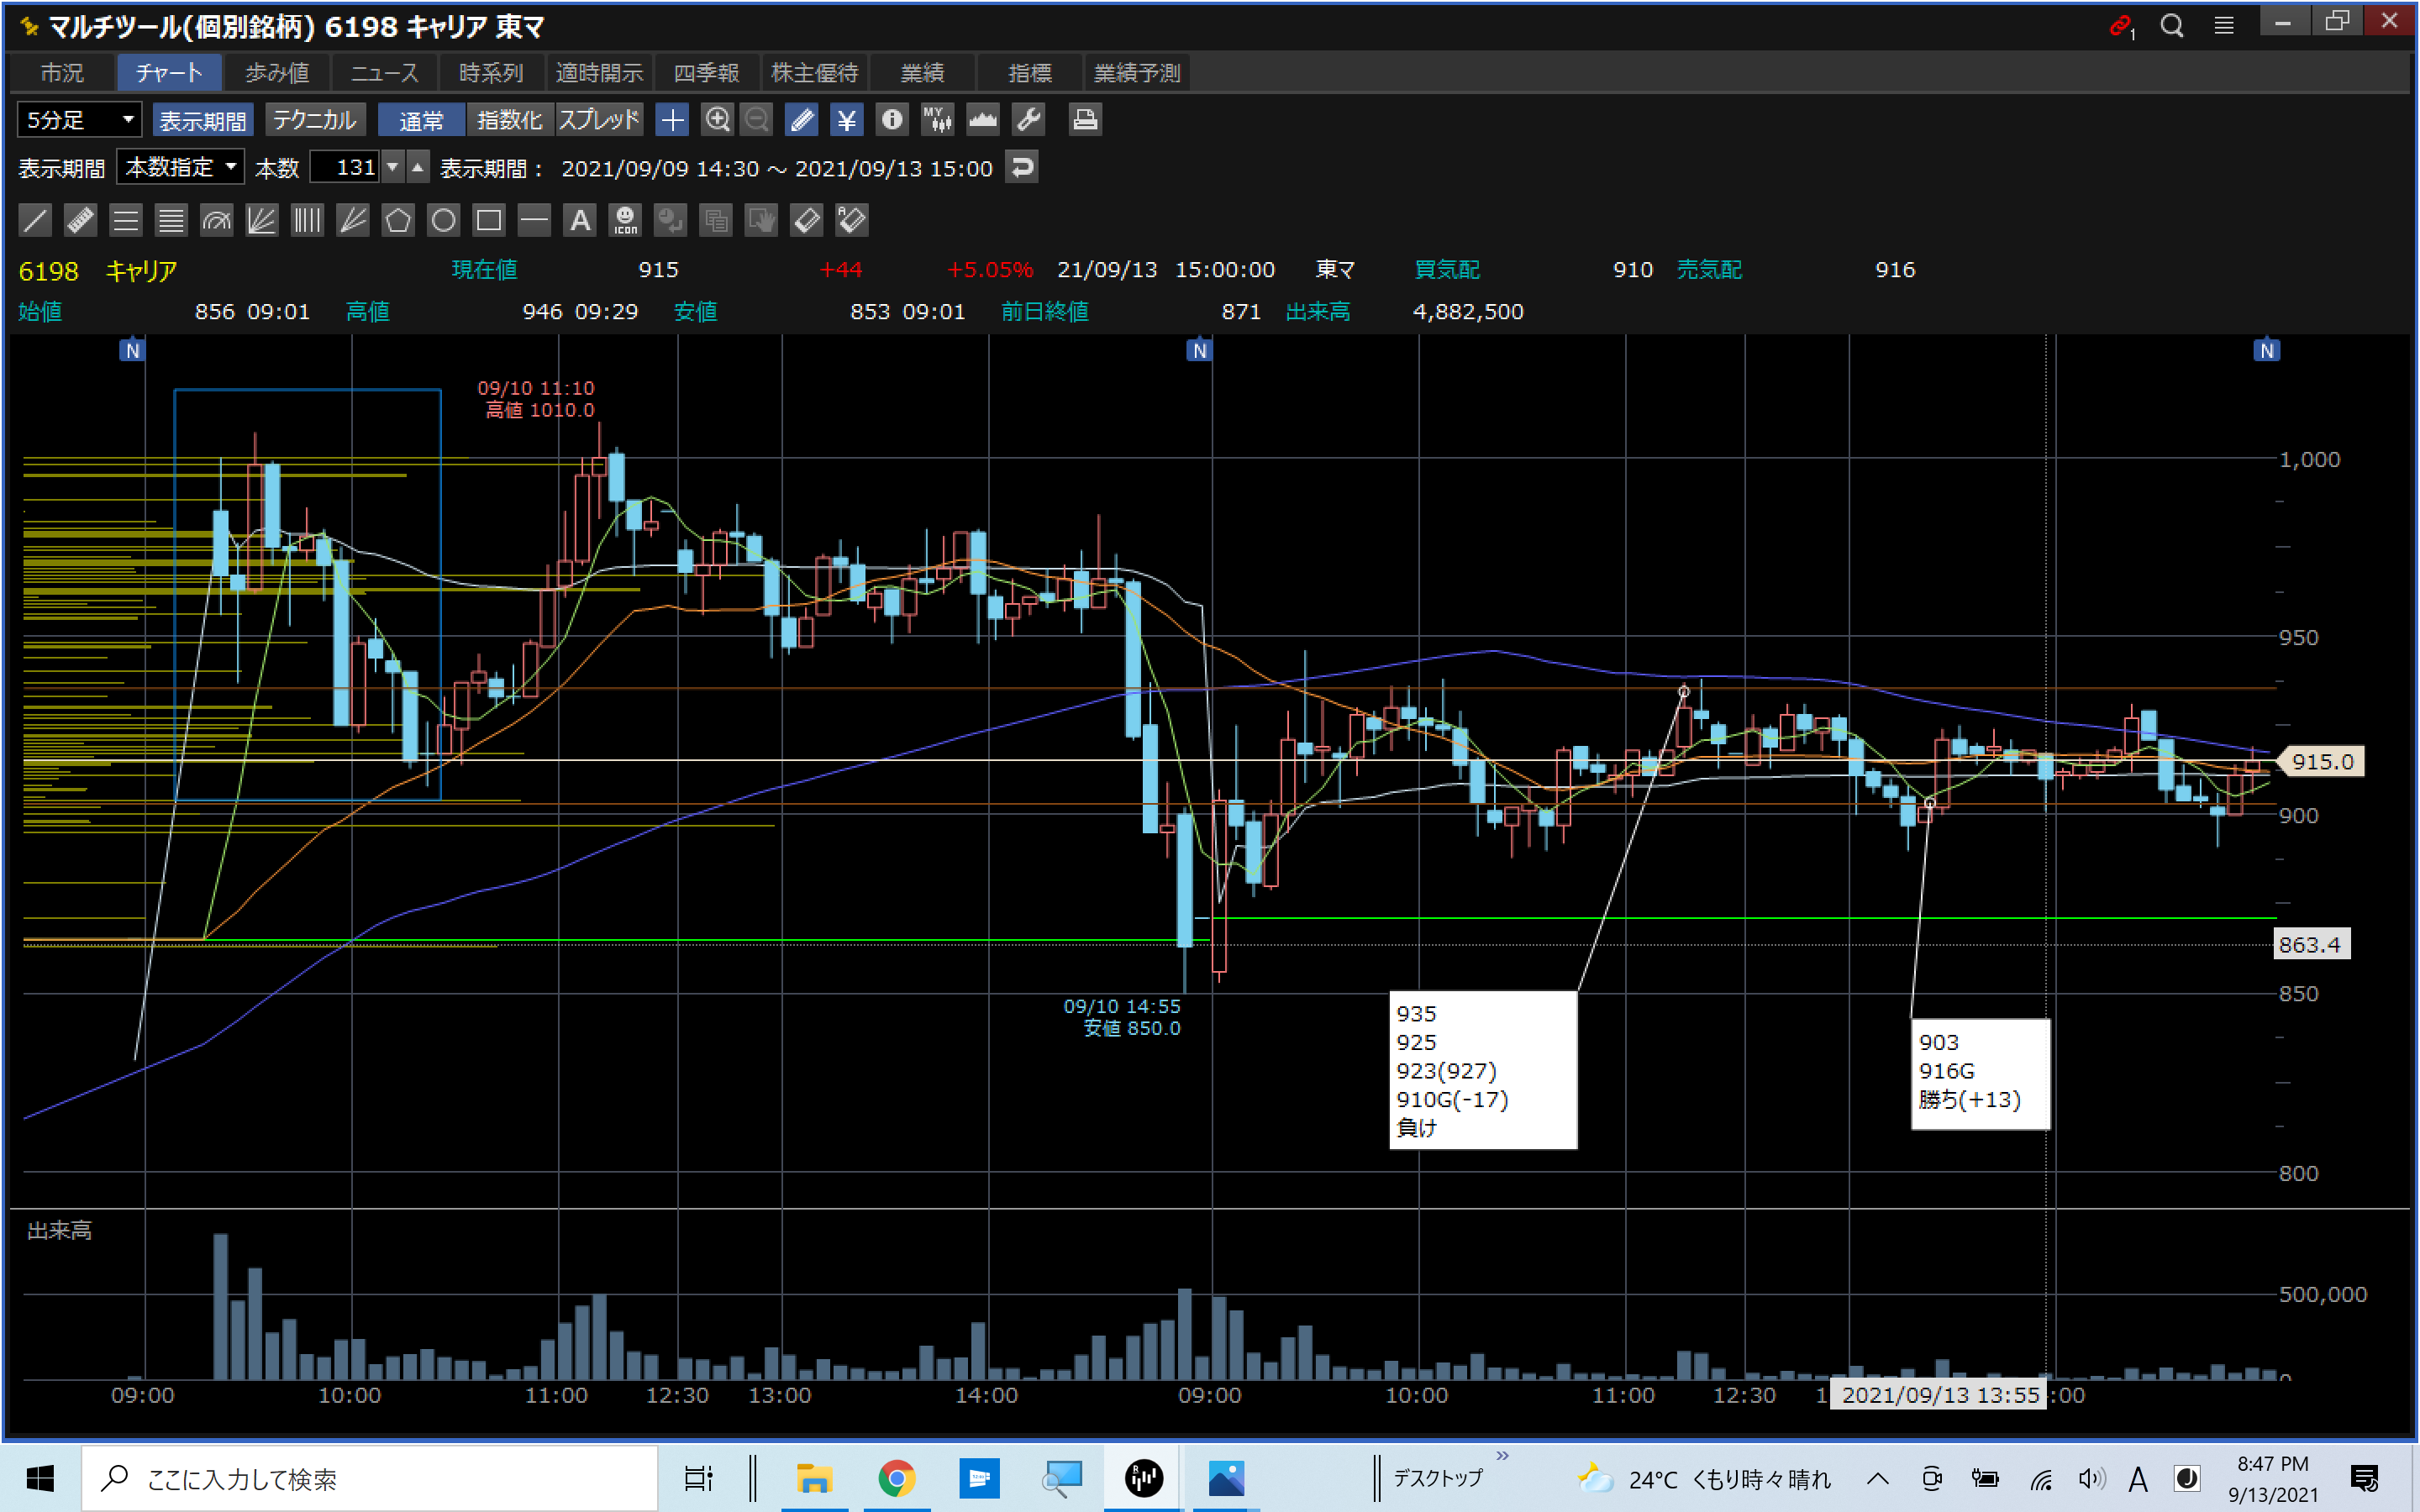Switch chart mode to 指数化

tap(509, 120)
